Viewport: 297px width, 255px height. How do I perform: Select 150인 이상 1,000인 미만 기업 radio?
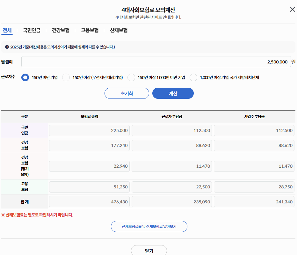click(131, 77)
